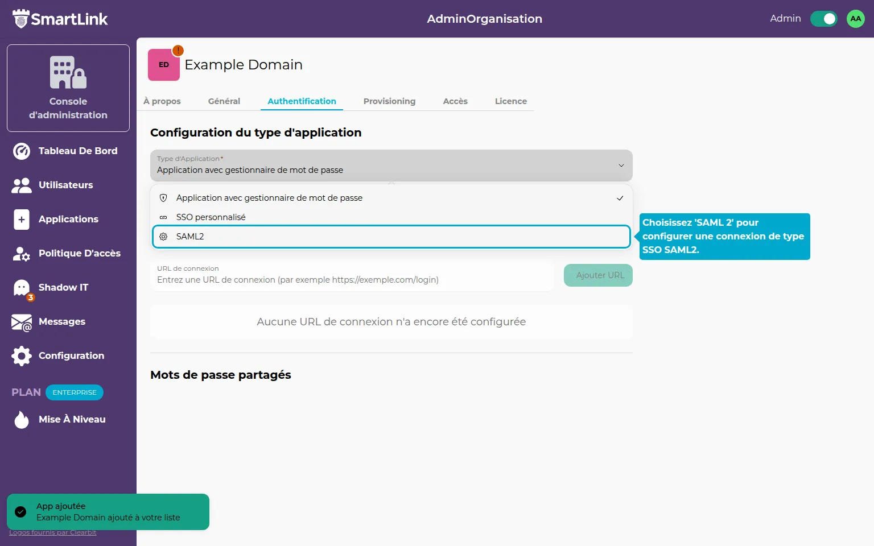Toggle the Admin switch off
This screenshot has height=546, width=874.
823,19
